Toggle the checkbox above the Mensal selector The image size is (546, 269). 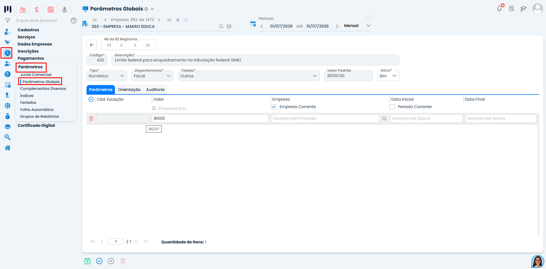(x=369, y=18)
